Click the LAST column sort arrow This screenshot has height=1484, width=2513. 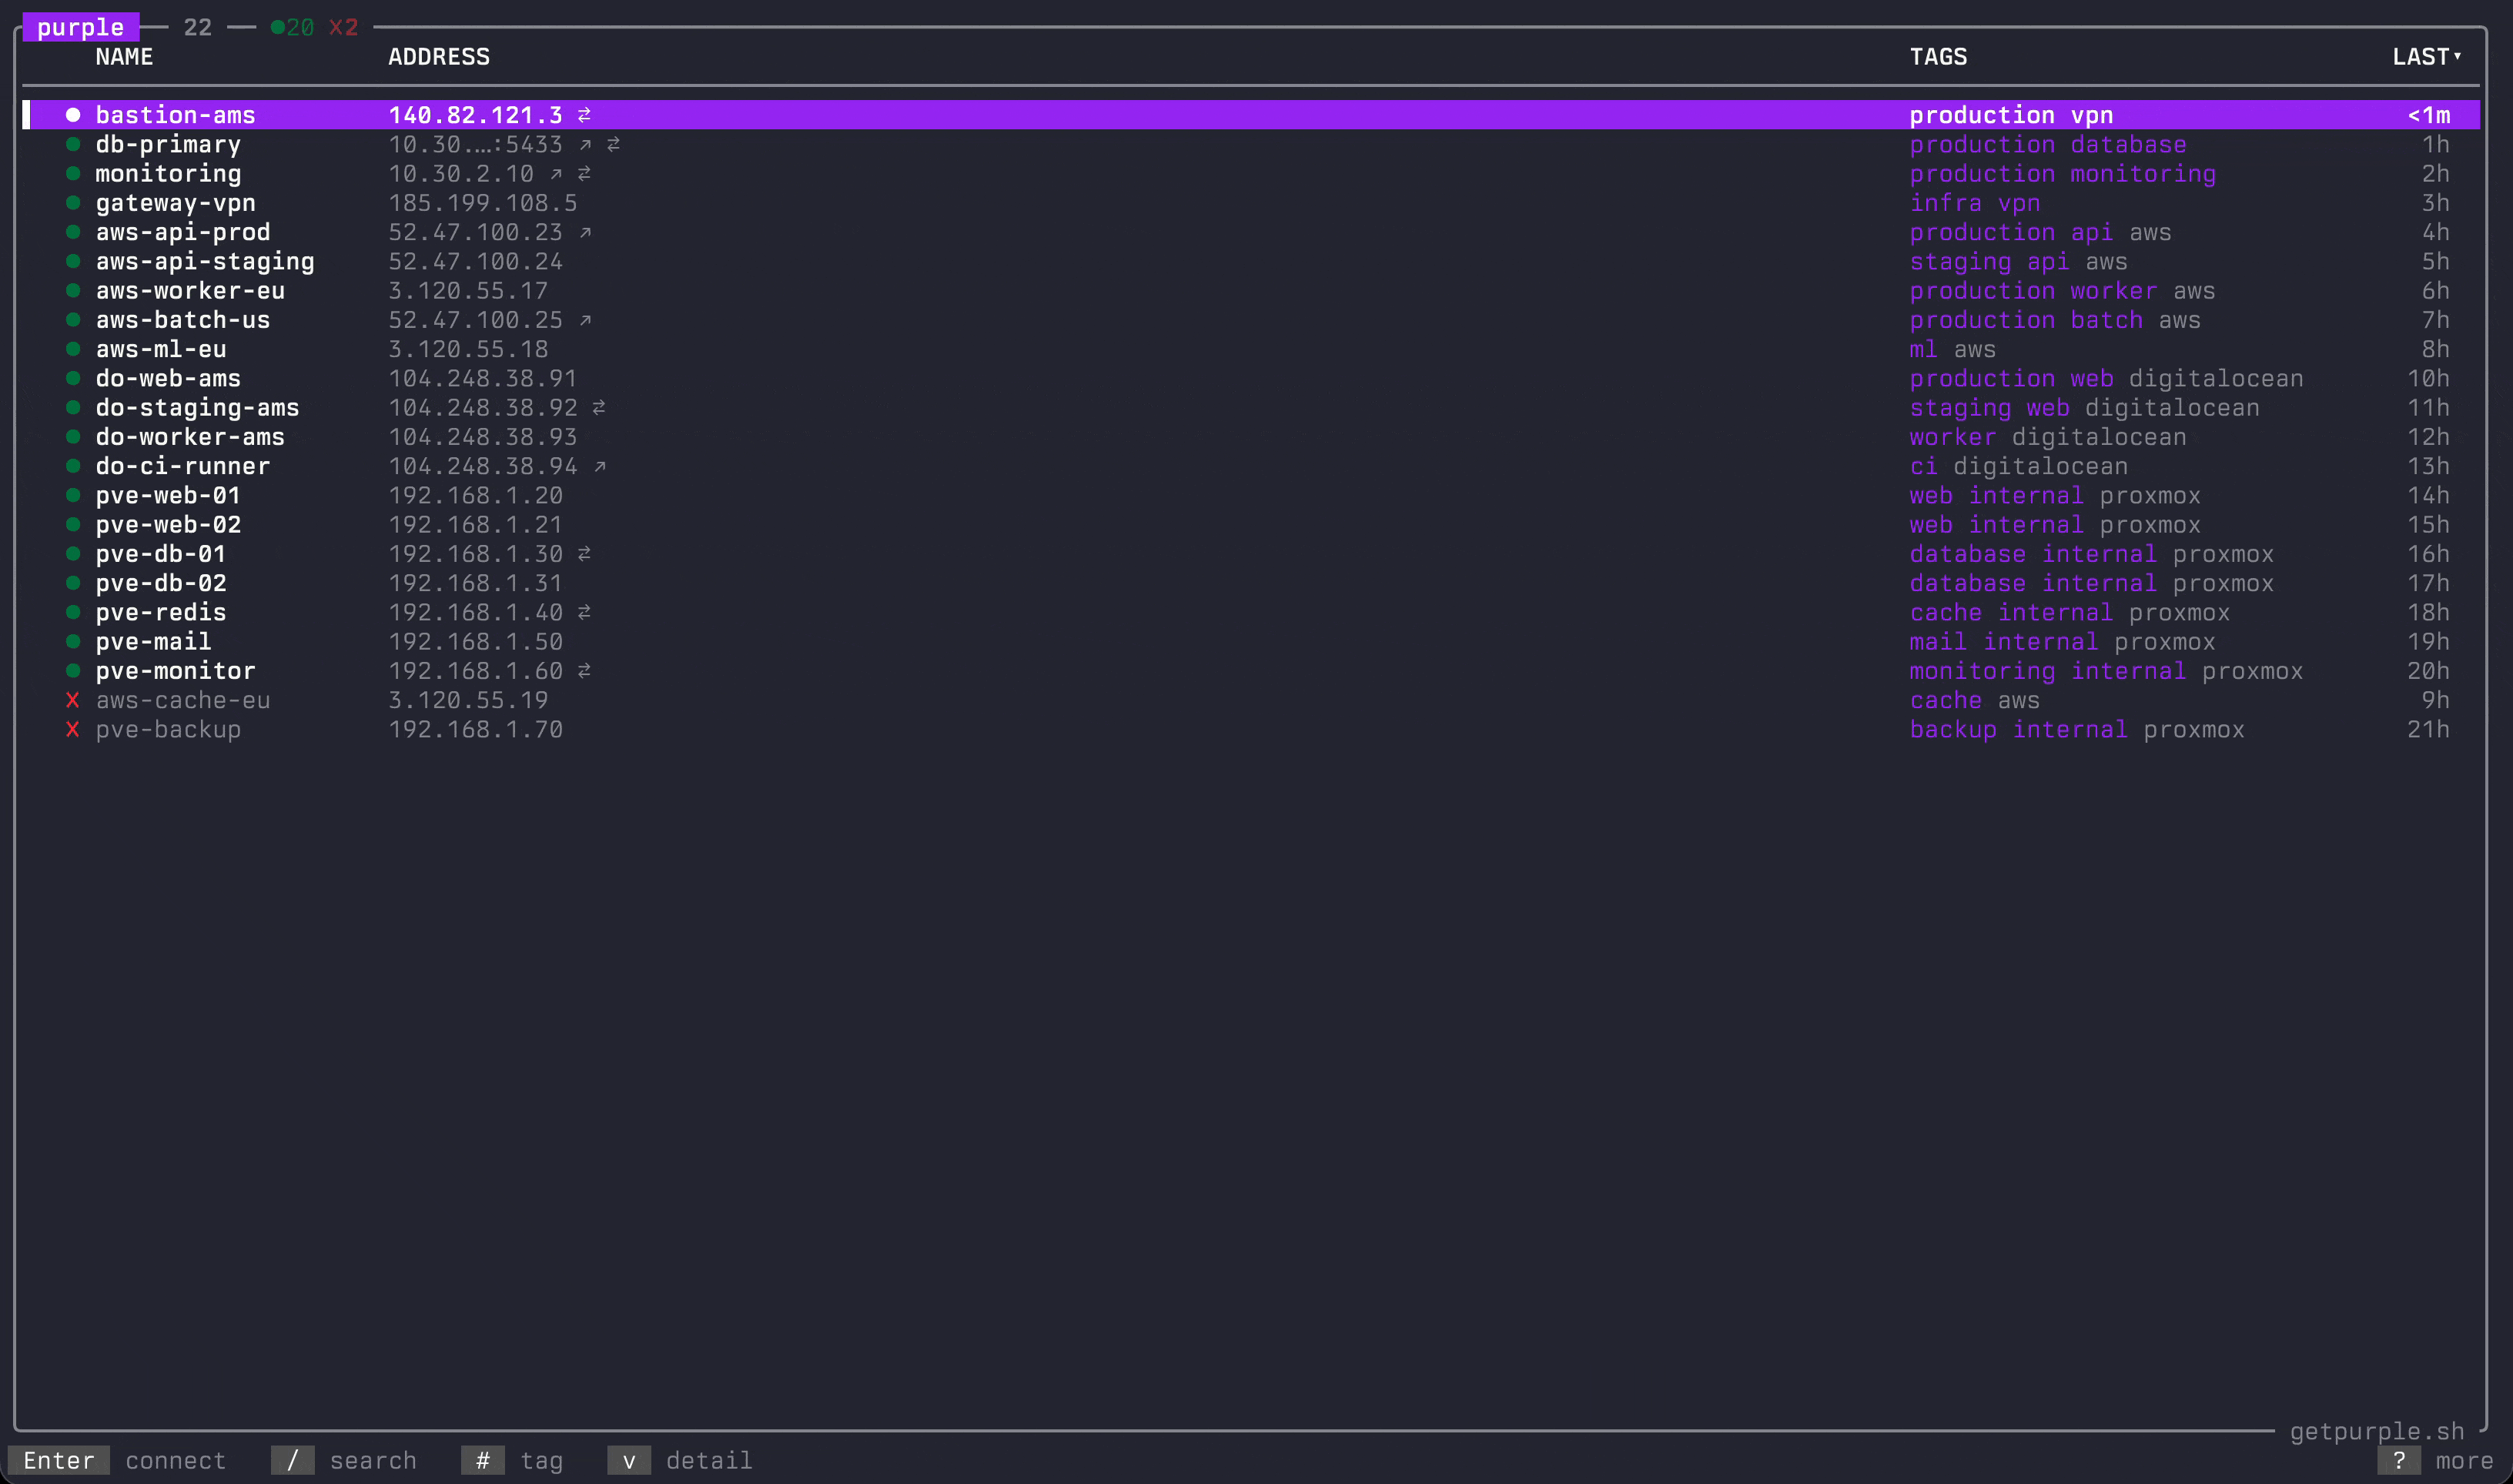click(x=2457, y=56)
